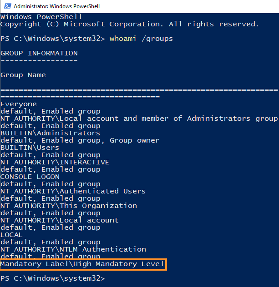The height and width of the screenshot is (287, 279).
Task: Click the 'NT AUTHORITY\Local account' line
Action: click(60, 220)
